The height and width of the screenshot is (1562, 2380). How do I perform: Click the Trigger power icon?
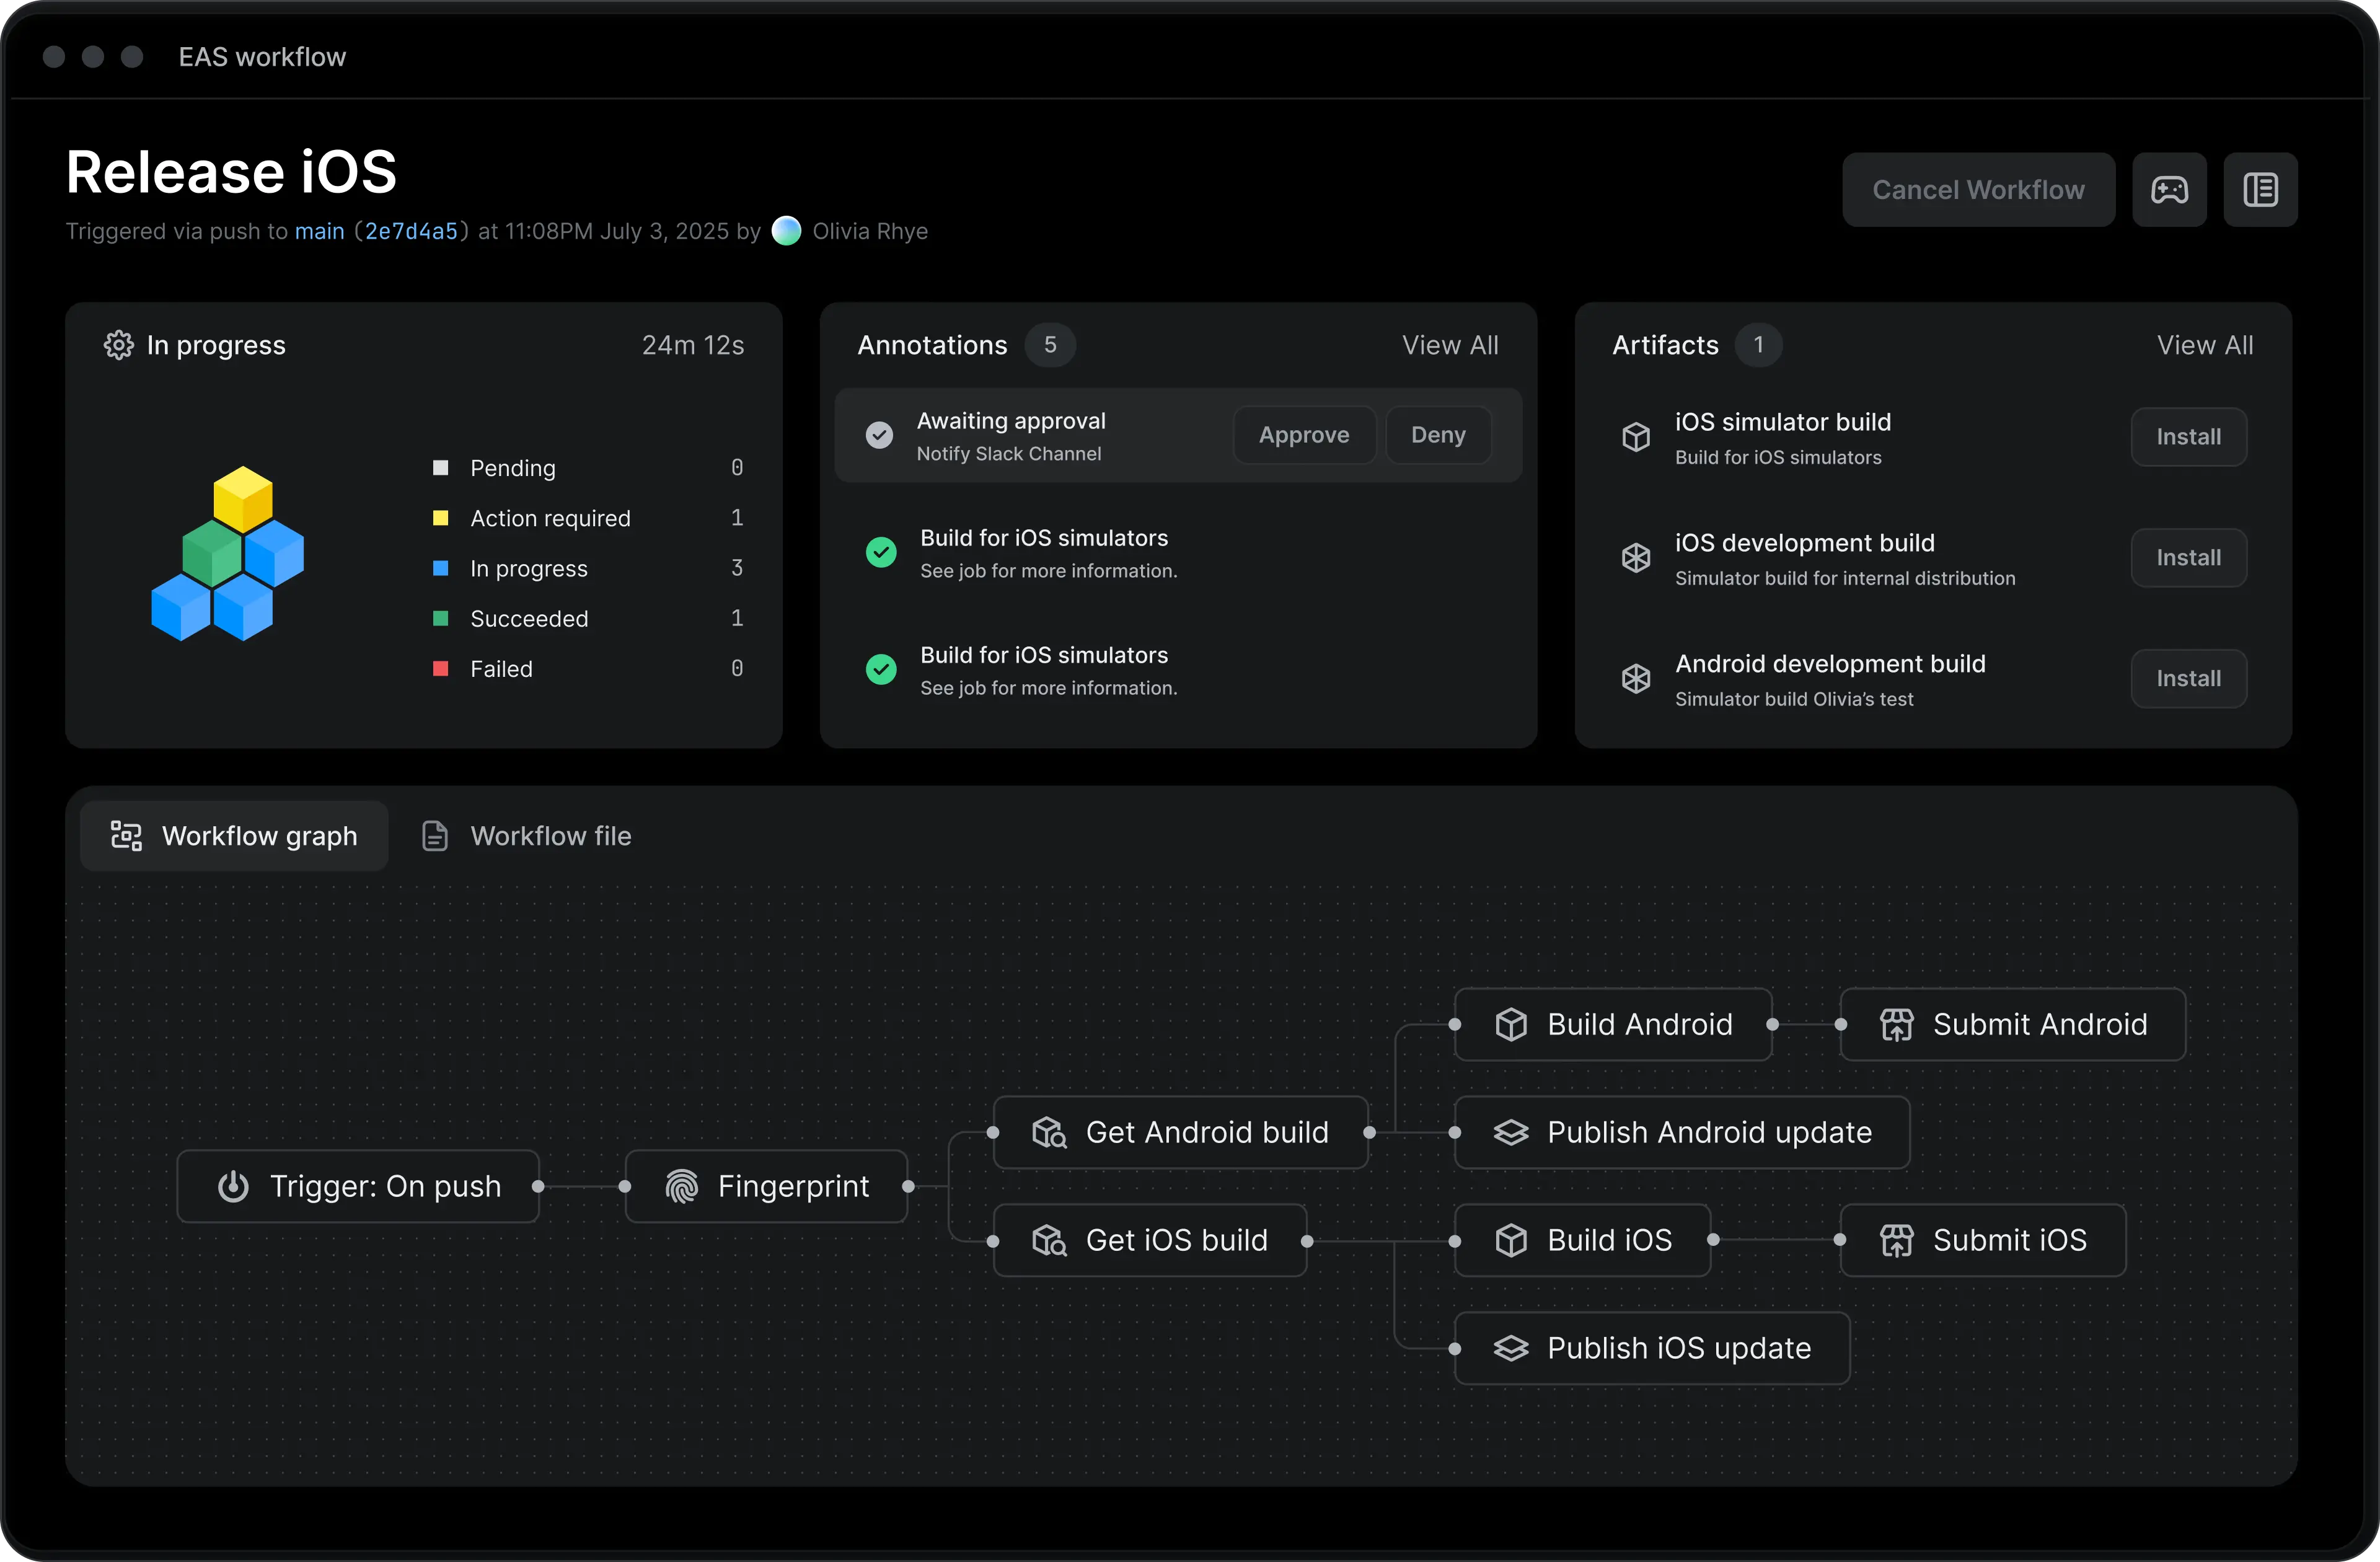tap(233, 1187)
